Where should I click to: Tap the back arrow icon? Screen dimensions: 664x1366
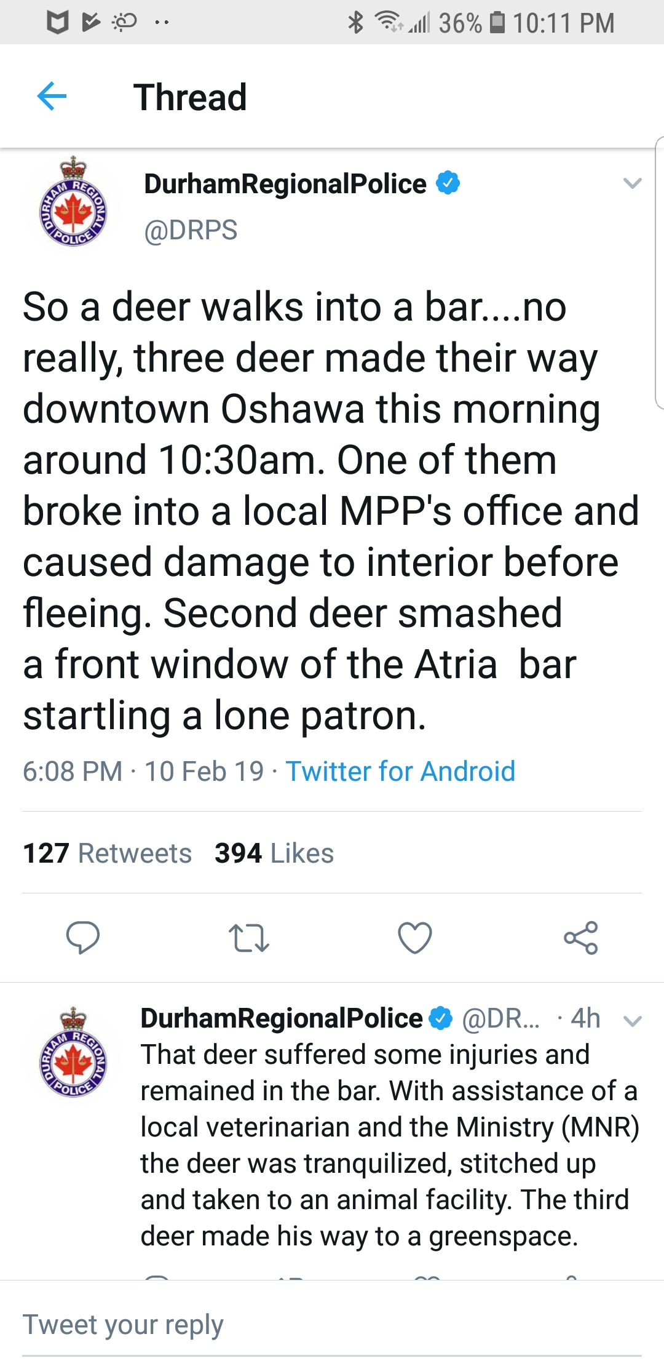(52, 97)
